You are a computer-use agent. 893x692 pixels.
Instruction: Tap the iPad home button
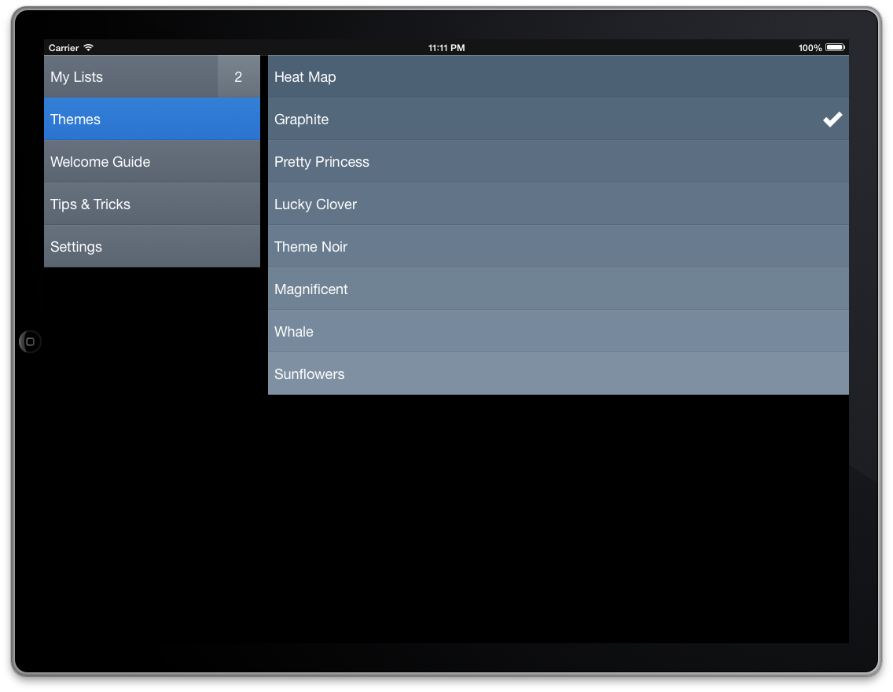[x=30, y=342]
